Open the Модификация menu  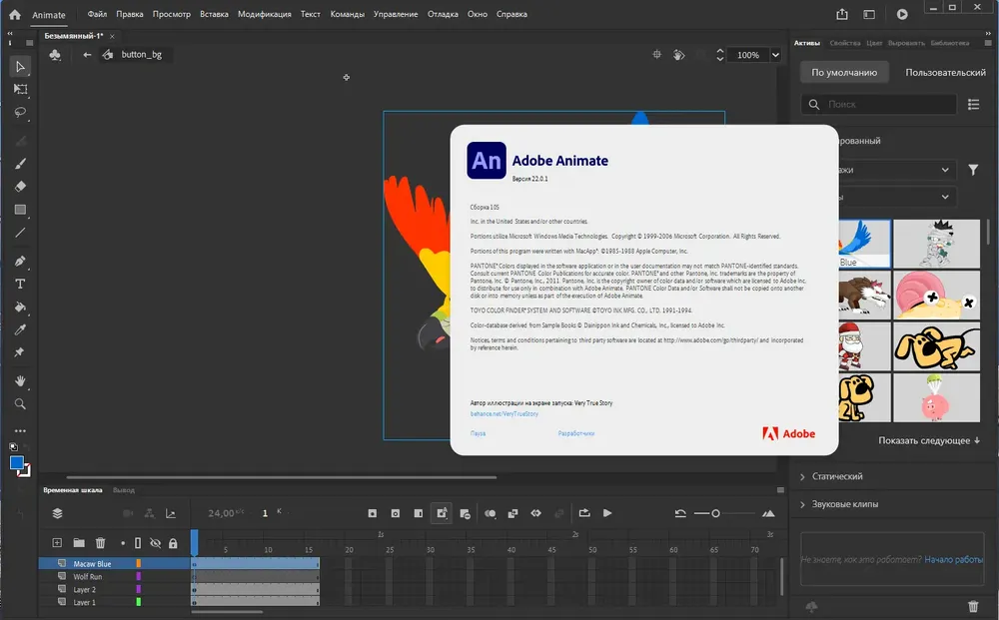[265, 14]
